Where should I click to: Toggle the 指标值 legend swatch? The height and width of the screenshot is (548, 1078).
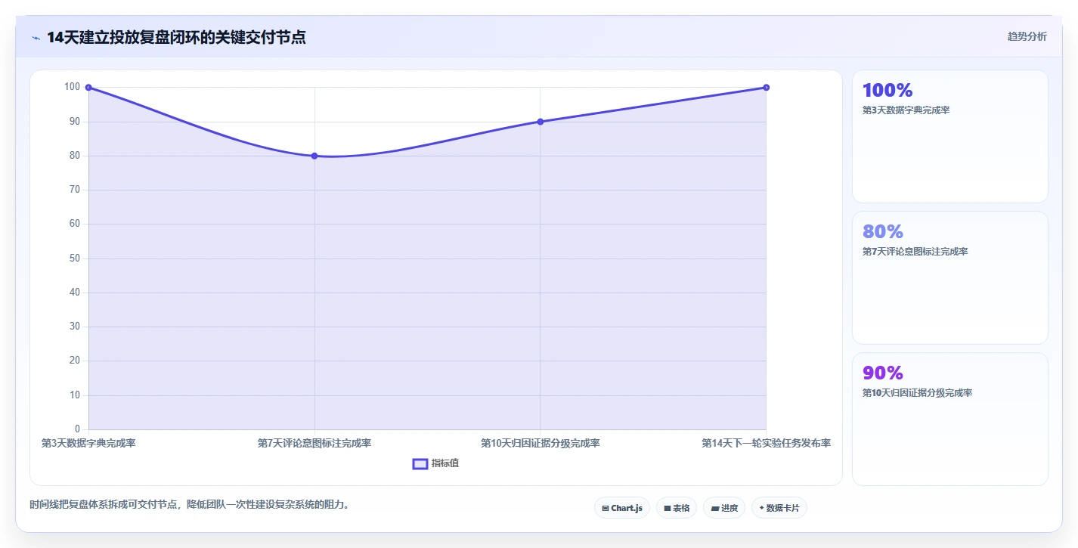420,463
